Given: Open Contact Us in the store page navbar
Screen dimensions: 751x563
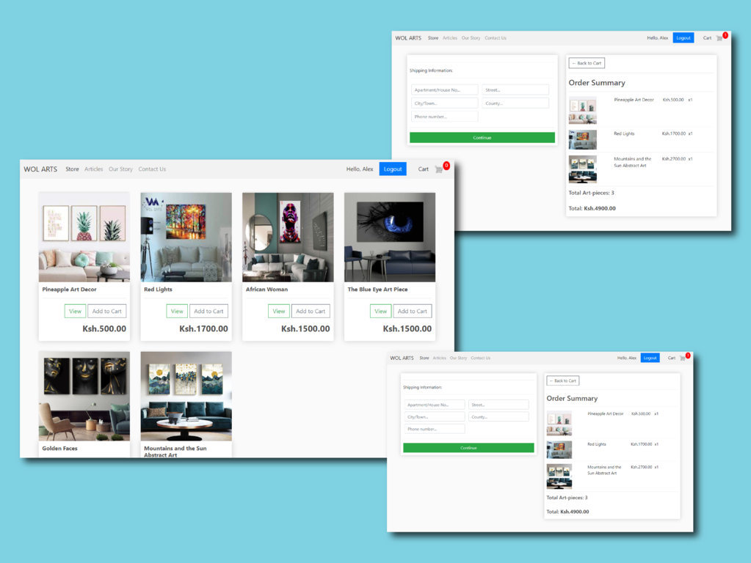Looking at the screenshot, I should 152,169.
